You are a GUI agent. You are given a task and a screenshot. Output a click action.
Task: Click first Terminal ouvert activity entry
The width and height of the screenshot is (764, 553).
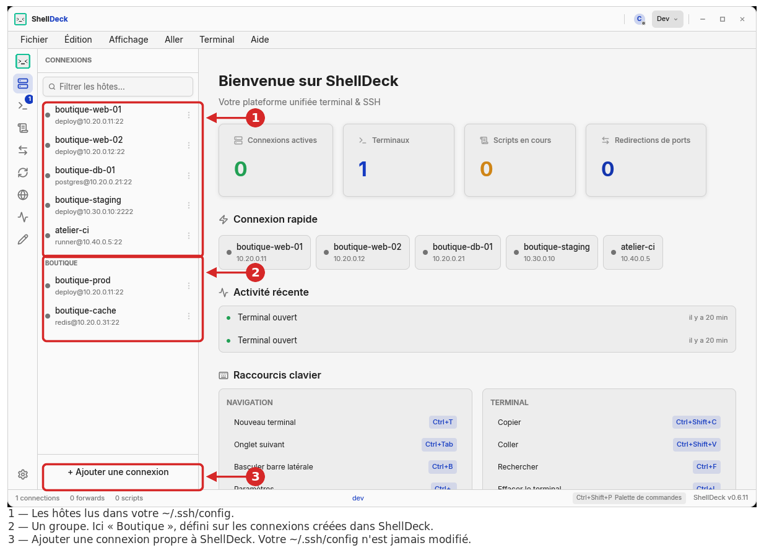tap(477, 317)
